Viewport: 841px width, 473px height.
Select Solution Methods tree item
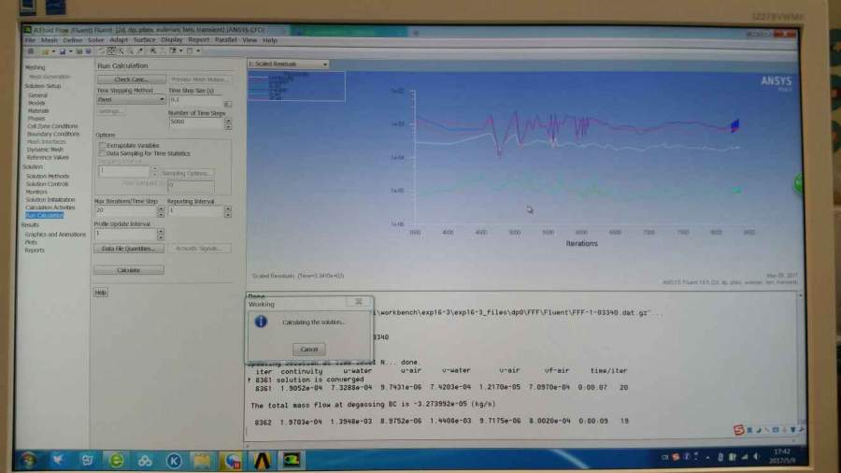[x=48, y=177]
